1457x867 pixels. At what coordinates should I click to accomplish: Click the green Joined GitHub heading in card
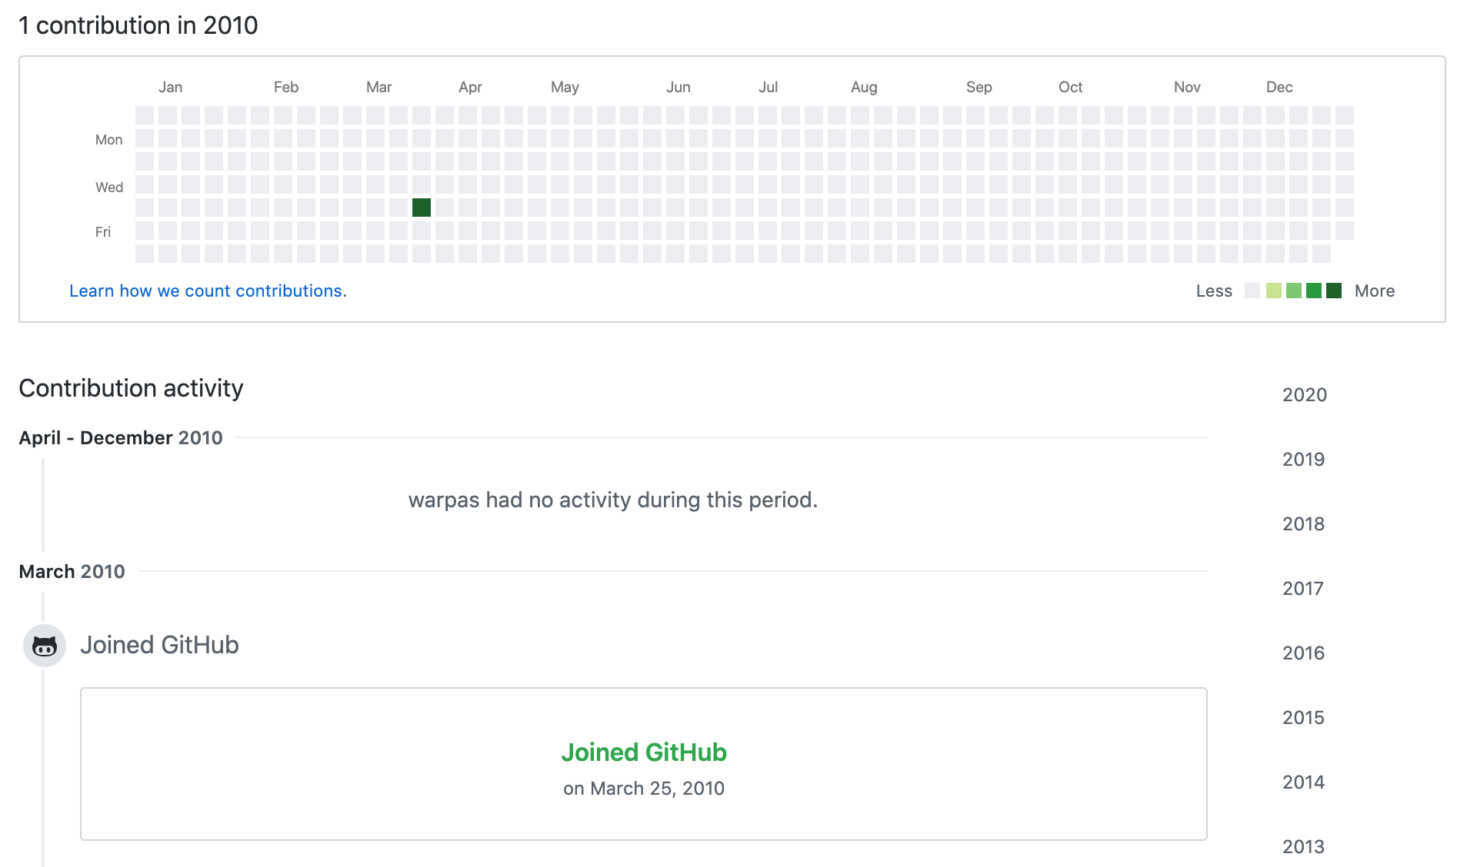[644, 752]
